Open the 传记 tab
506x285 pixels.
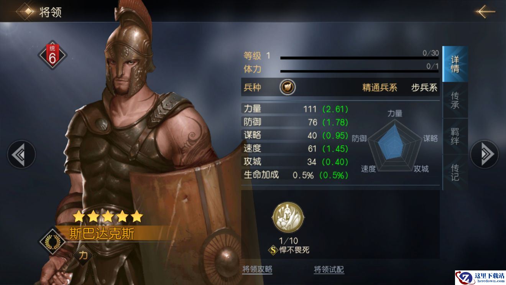(x=455, y=172)
